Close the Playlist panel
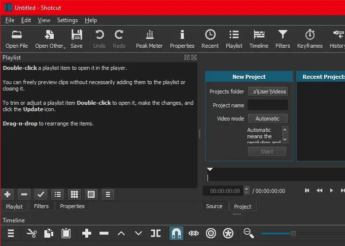 (194, 58)
